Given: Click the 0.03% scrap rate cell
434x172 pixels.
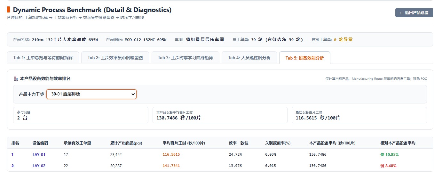Looking at the screenshot, I should point(271,155).
